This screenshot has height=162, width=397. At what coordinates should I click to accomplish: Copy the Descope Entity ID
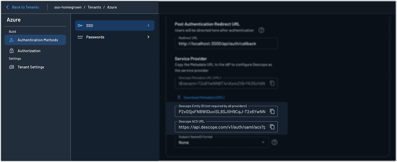coord(272,111)
